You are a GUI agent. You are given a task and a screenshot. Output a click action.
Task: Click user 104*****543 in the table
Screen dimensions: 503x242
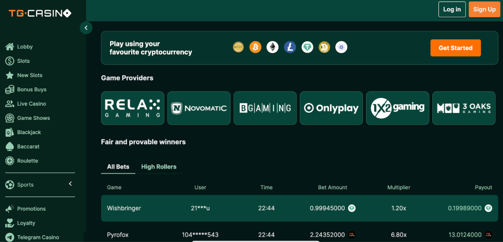pyautogui.click(x=200, y=235)
